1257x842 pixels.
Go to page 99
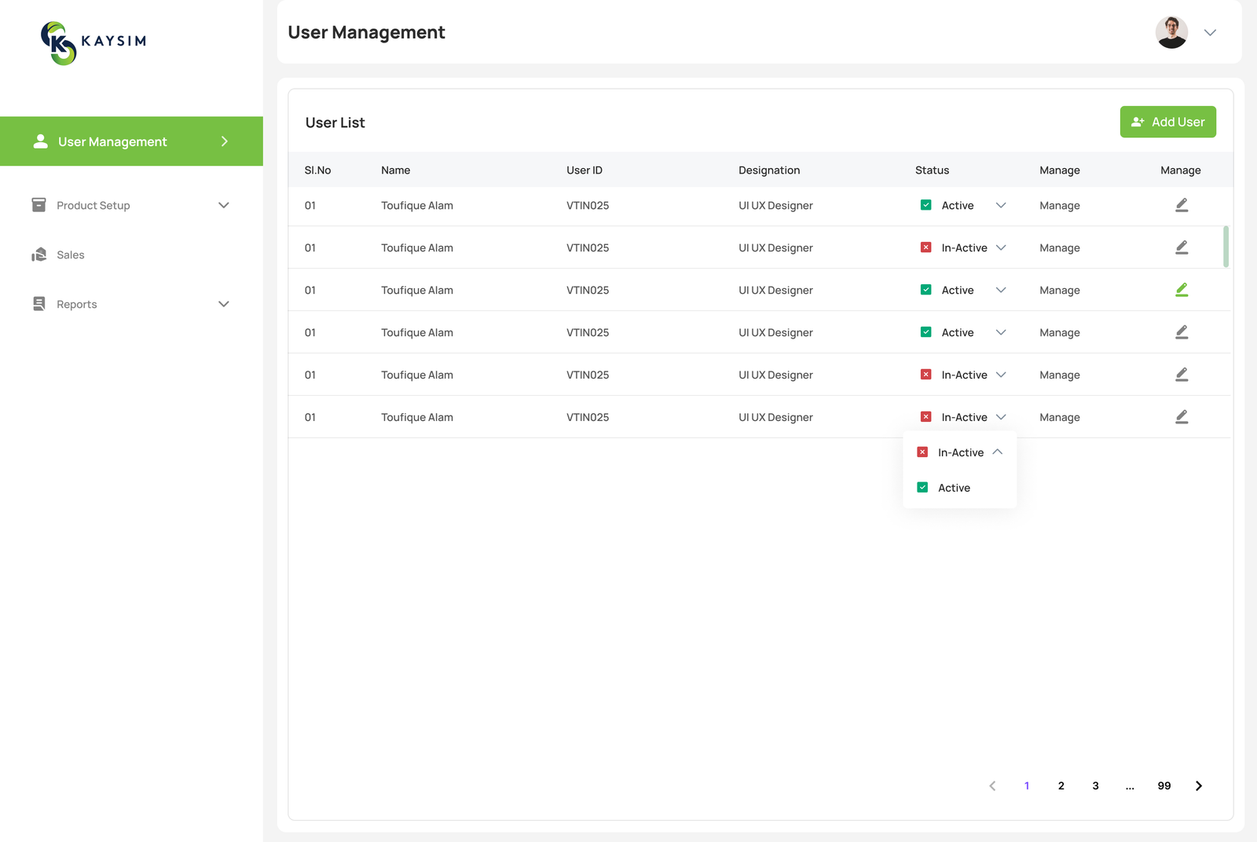(x=1164, y=785)
